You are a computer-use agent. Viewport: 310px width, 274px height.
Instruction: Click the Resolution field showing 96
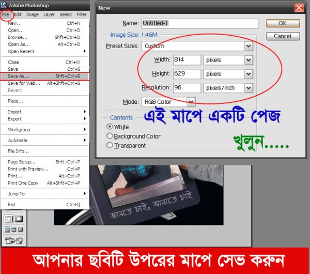[x=187, y=88]
